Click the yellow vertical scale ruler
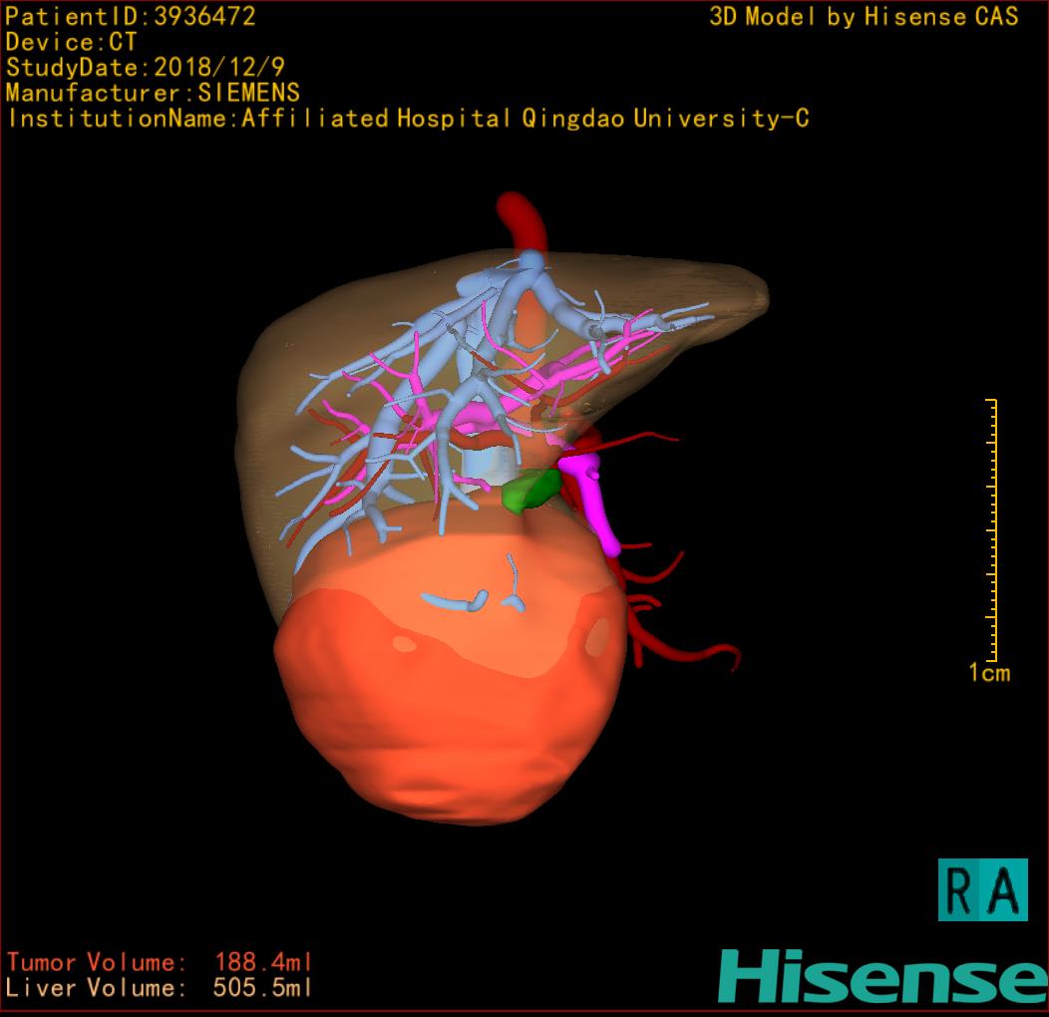The width and height of the screenshot is (1049, 1017). pos(992,528)
